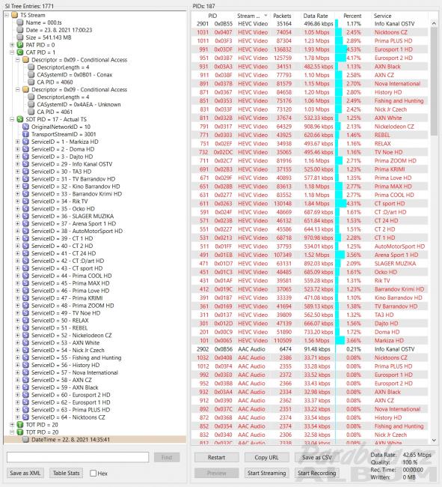
Task: Click the first Conditional Access descriptor folder icon
Action: point(25,60)
